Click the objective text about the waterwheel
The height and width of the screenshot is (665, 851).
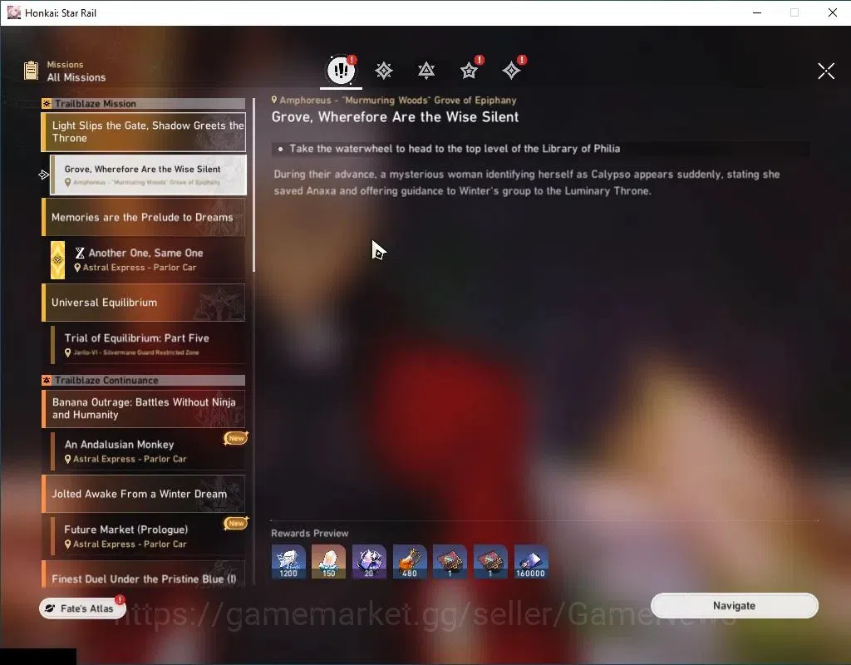tap(455, 149)
